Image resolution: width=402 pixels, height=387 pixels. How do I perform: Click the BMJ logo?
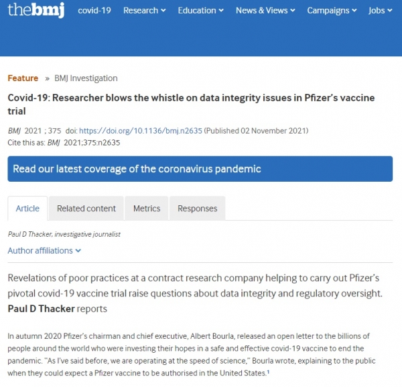[x=36, y=10]
